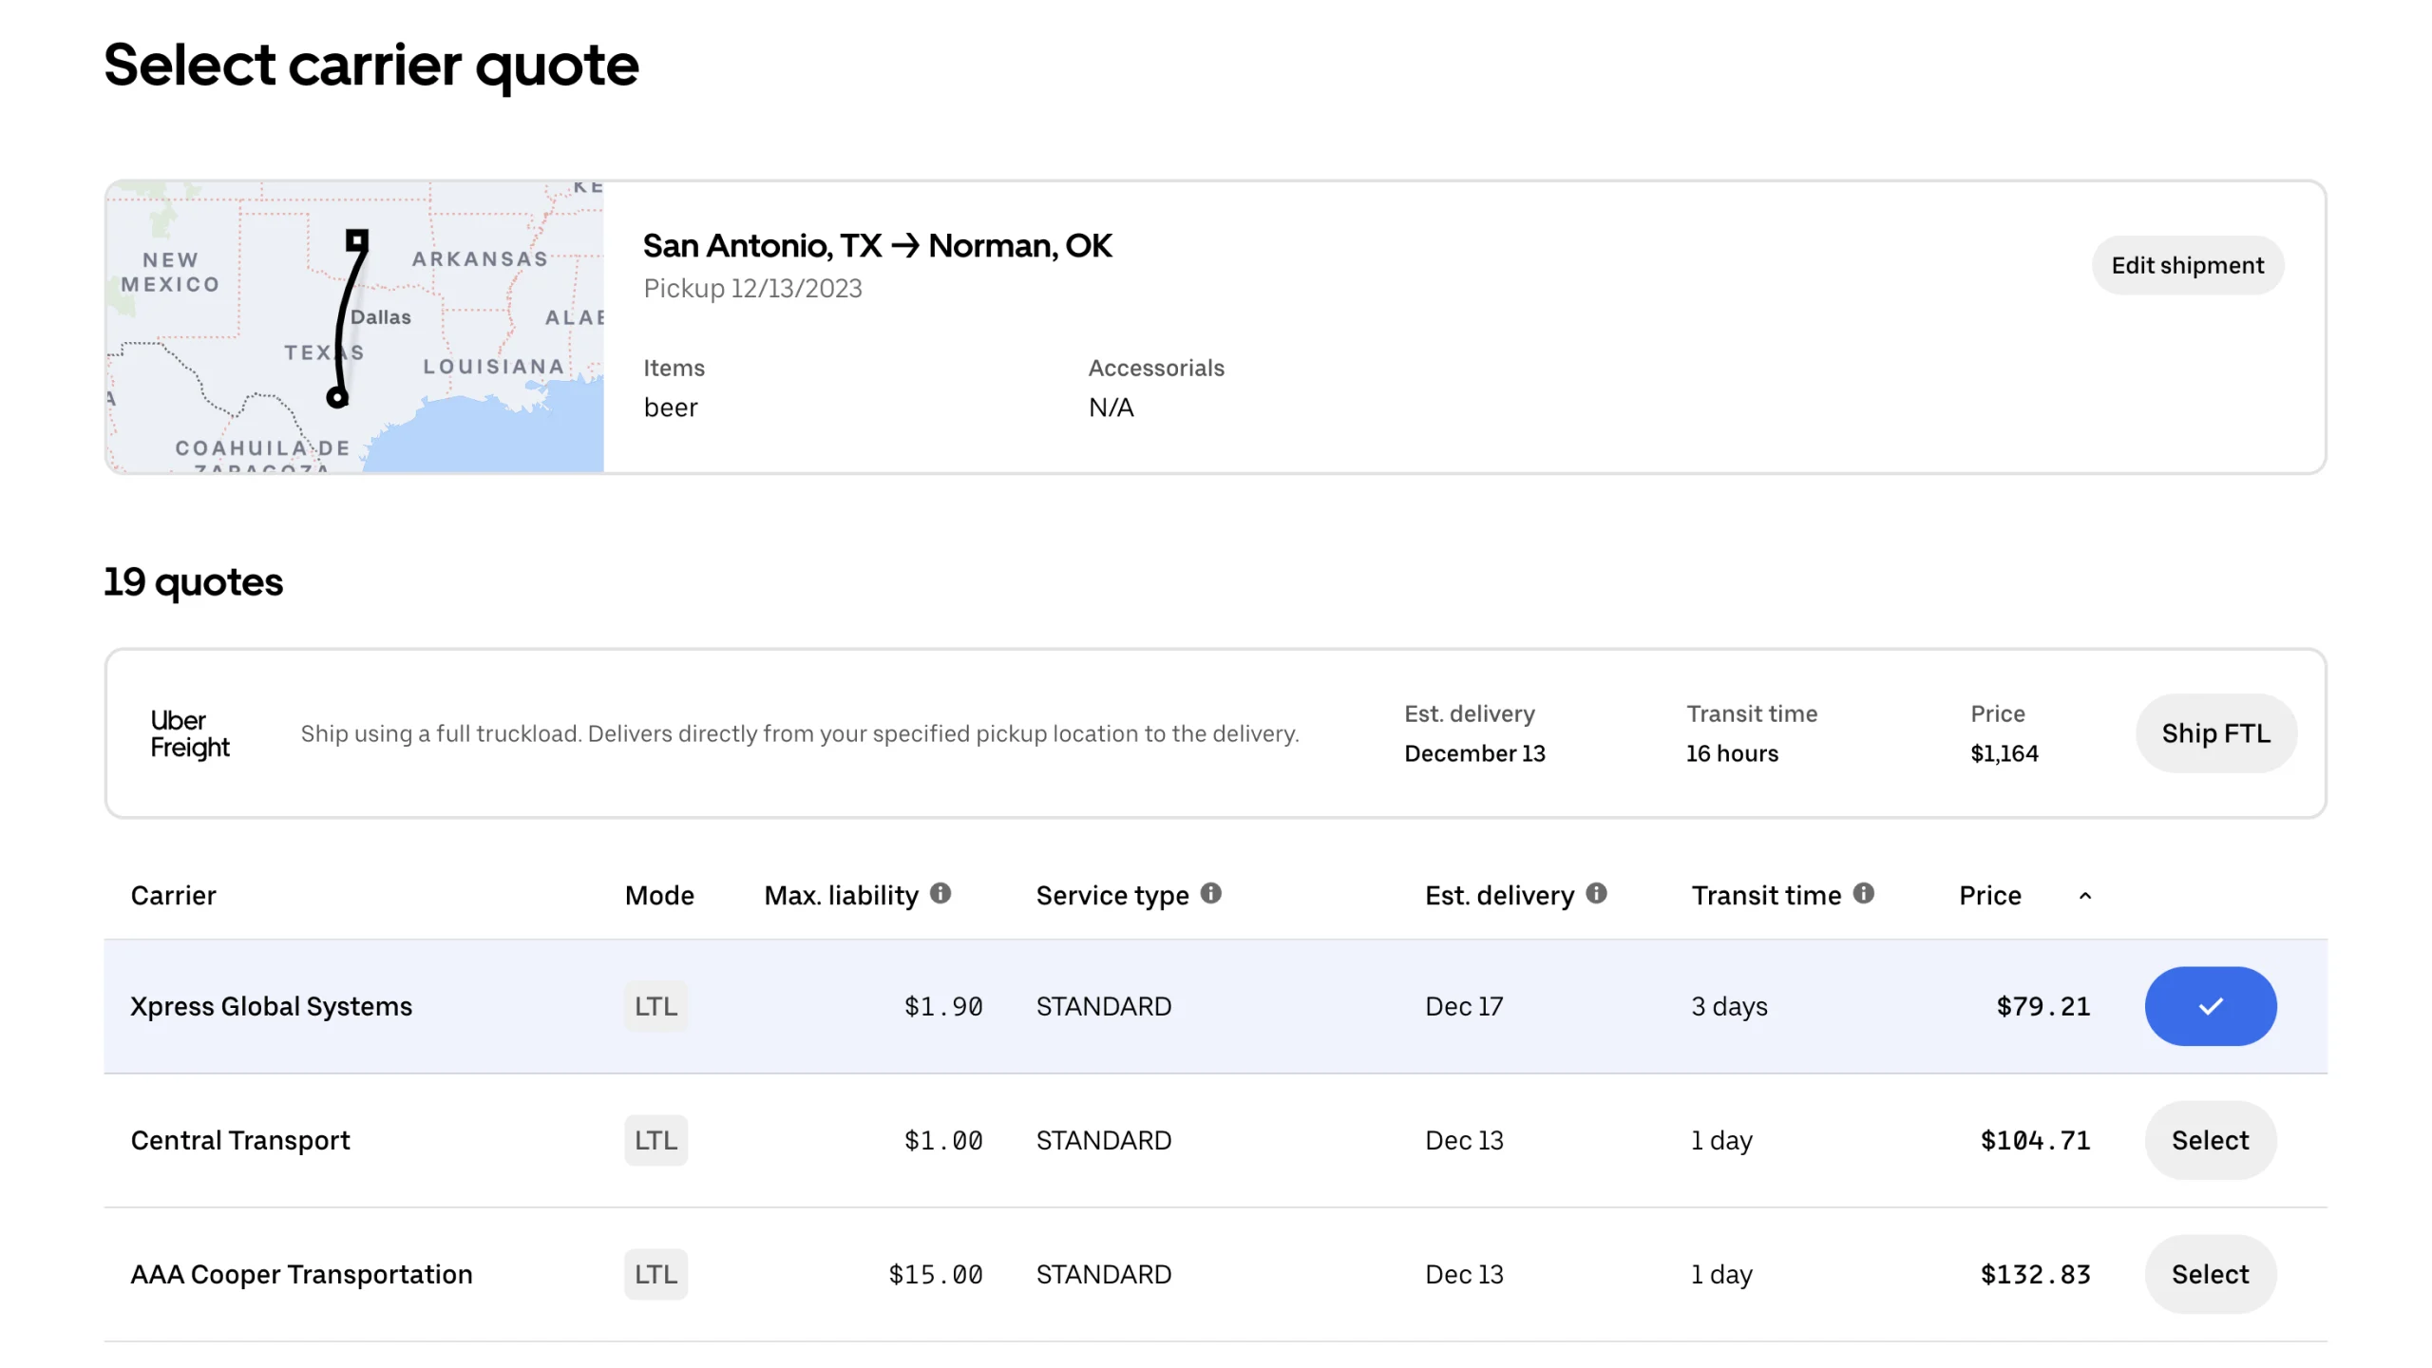Open the Est. delivery info tooltip

pyautogui.click(x=1596, y=894)
